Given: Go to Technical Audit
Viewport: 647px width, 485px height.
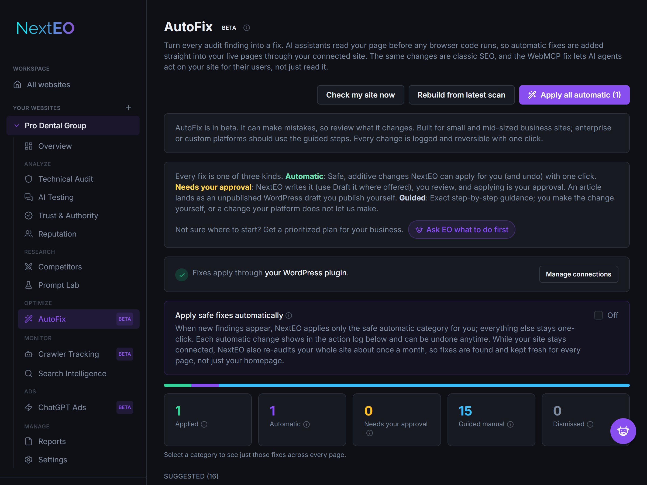Looking at the screenshot, I should pyautogui.click(x=78, y=179).
